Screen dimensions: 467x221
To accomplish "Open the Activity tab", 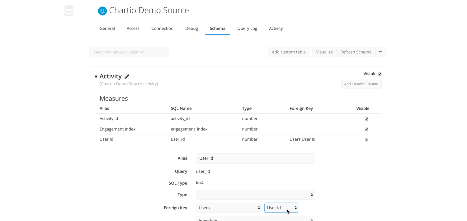I will pos(276,28).
